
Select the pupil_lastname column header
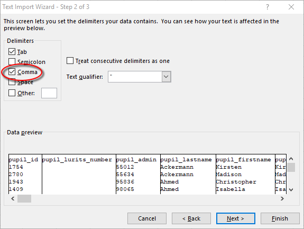186,160
